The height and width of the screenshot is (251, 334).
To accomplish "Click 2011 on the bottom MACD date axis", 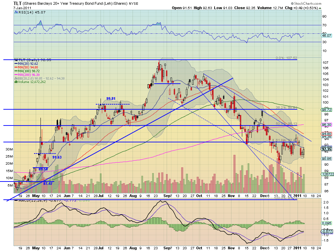I will click(297, 248).
